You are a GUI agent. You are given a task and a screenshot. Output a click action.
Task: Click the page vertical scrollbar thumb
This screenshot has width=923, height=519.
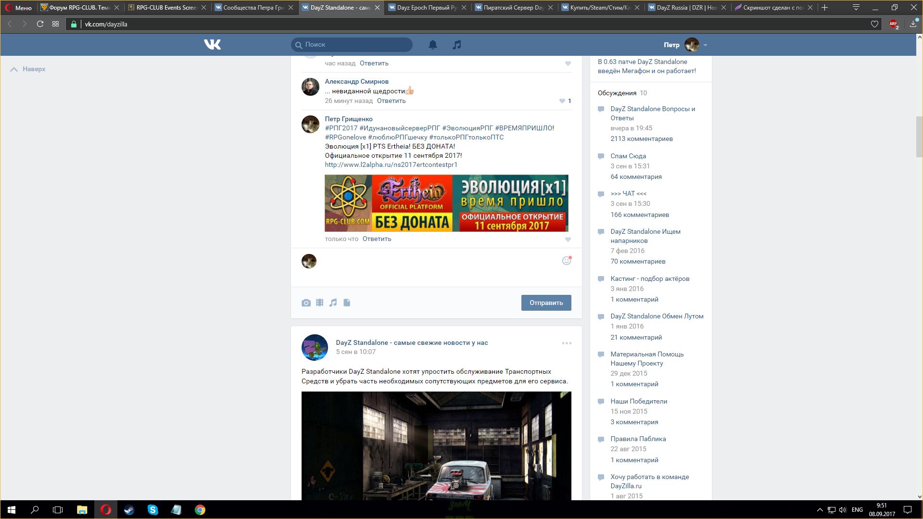(x=919, y=137)
